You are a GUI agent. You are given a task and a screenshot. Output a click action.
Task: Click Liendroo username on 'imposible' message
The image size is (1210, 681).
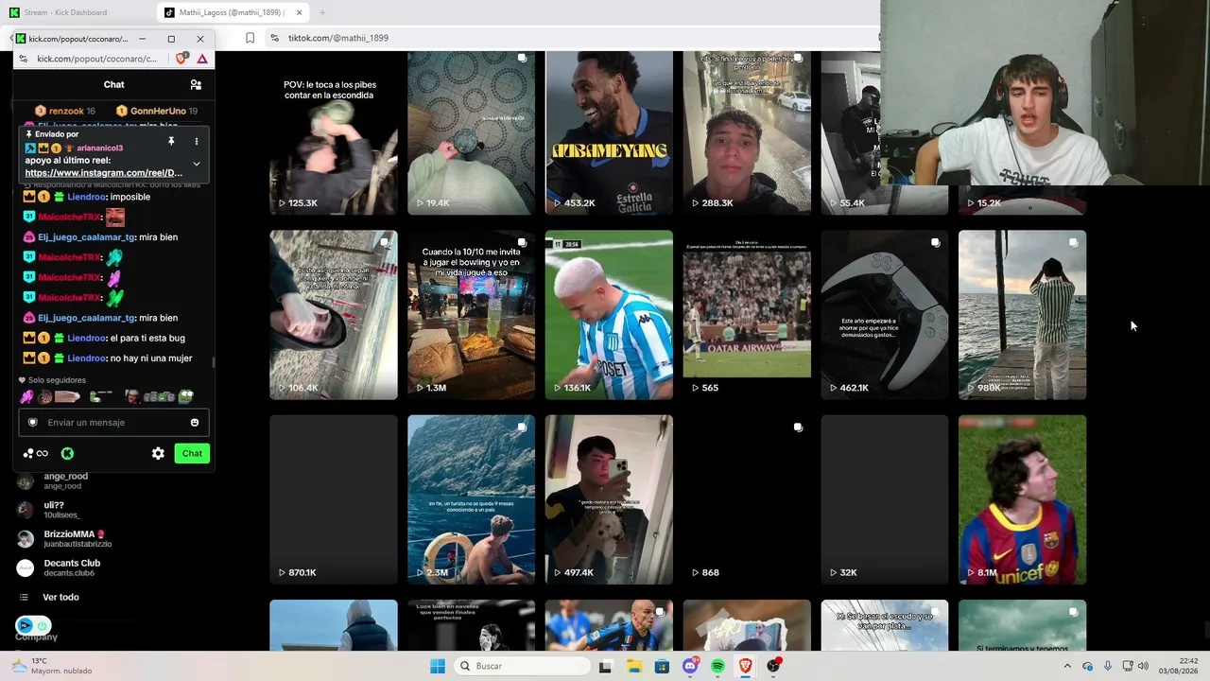click(x=87, y=197)
